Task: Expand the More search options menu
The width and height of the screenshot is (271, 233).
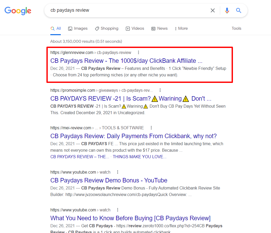Action: point(181,28)
